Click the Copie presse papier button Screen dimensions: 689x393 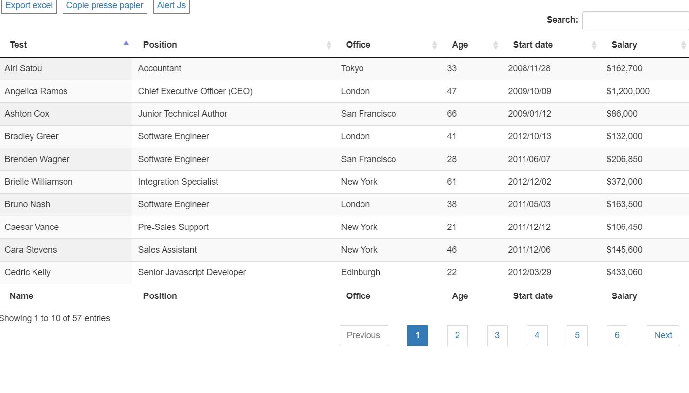(104, 5)
